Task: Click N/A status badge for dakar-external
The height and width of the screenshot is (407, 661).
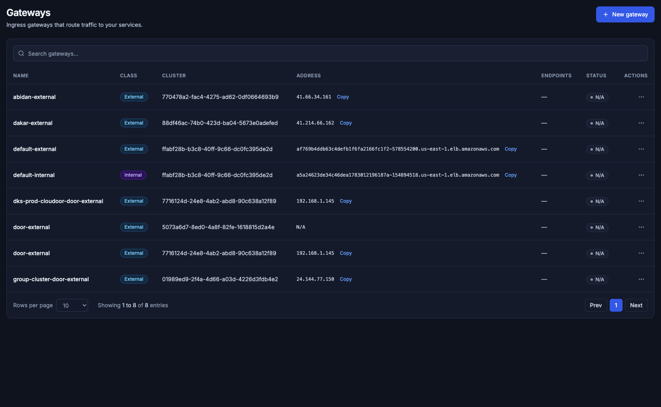Action: (597, 123)
